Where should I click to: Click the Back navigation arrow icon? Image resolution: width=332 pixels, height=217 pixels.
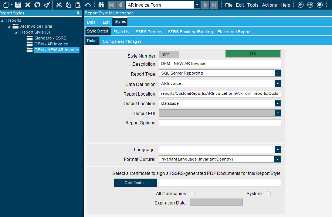pyautogui.click(x=301, y=5)
